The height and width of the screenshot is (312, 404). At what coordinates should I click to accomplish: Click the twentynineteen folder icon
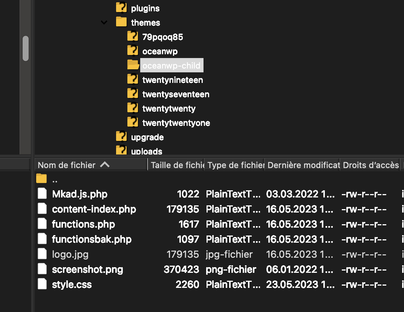(133, 80)
